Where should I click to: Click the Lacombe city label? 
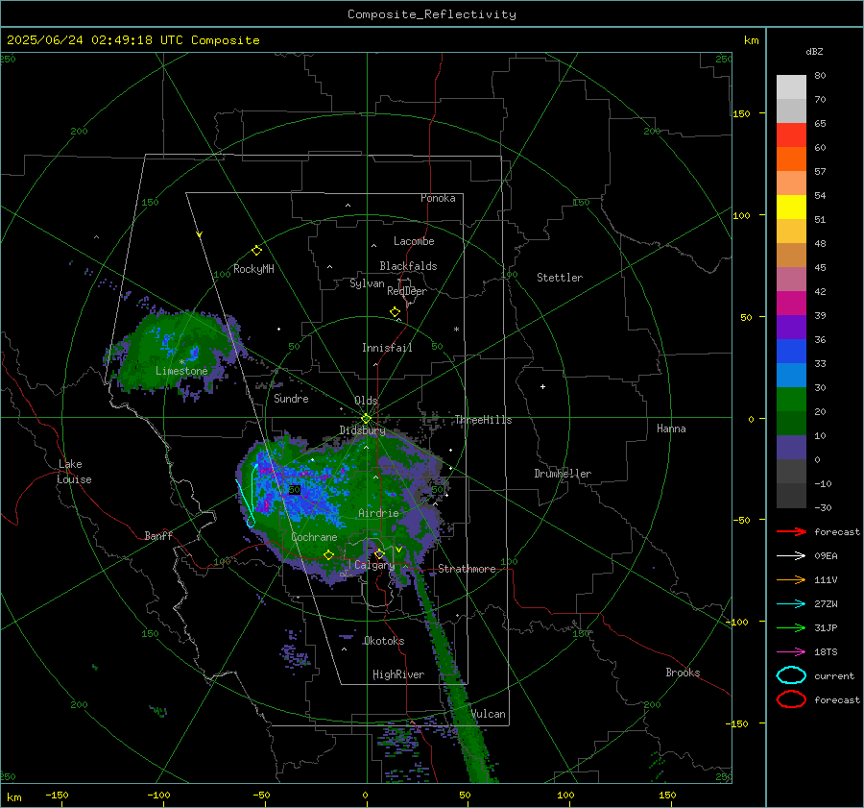414,241
